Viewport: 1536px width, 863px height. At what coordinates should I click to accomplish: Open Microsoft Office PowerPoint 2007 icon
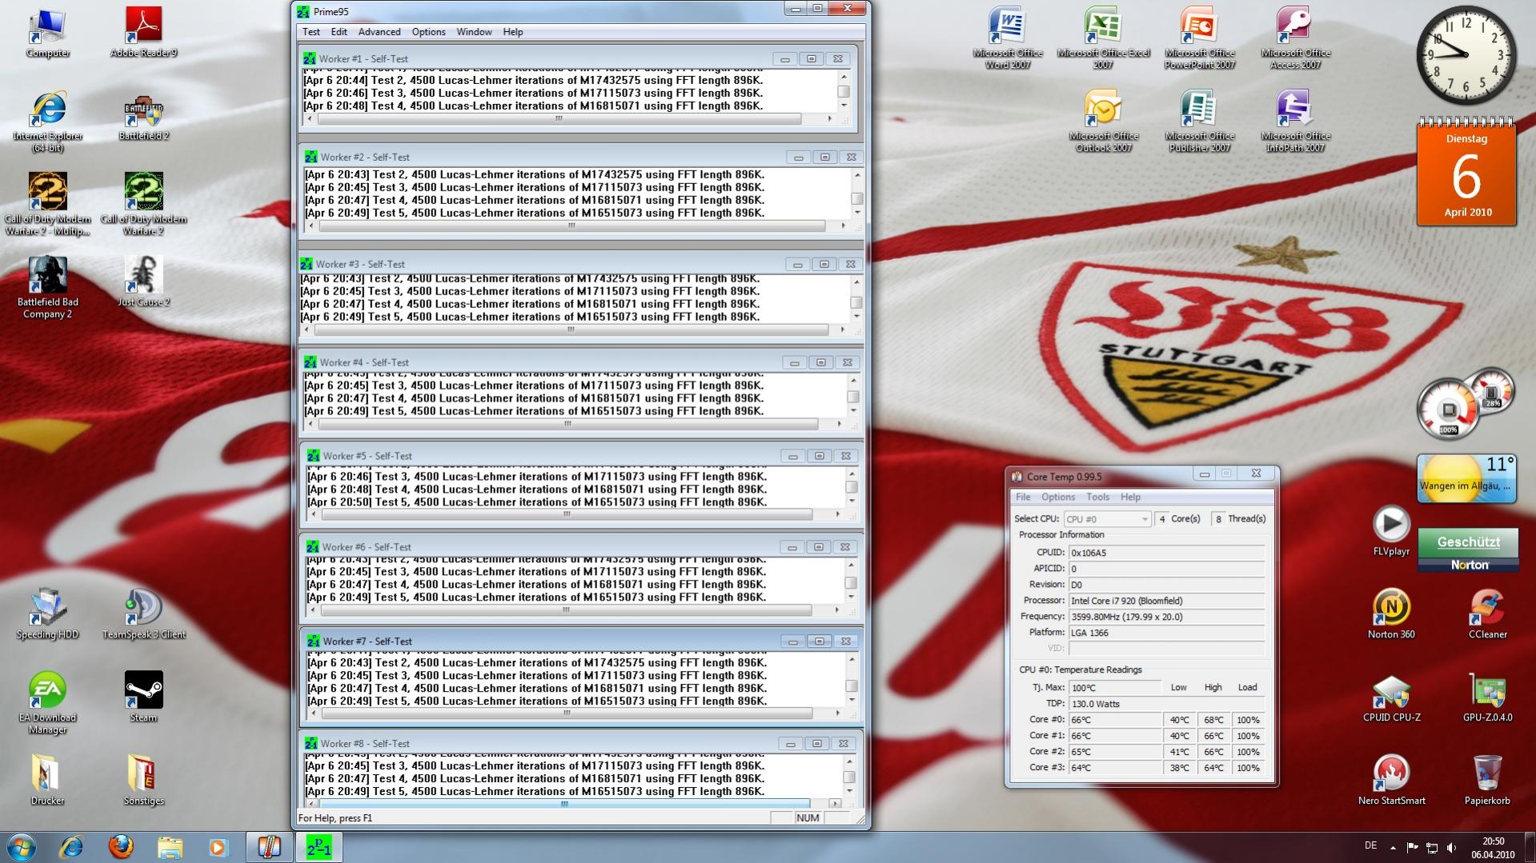click(x=1199, y=38)
